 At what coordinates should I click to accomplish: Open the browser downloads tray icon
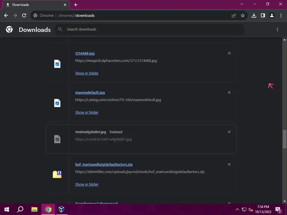click(254, 16)
